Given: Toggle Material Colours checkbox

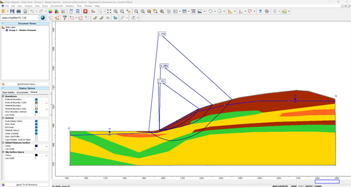Looking at the screenshot, I should 36,130.
